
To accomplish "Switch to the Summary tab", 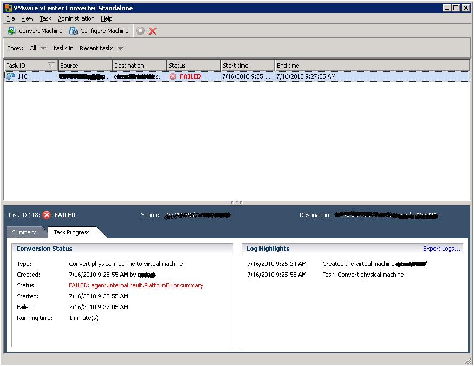I will click(26, 232).
